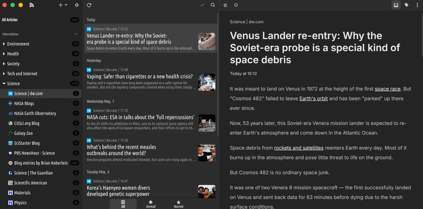Open article more options menu

(x=417, y=5)
